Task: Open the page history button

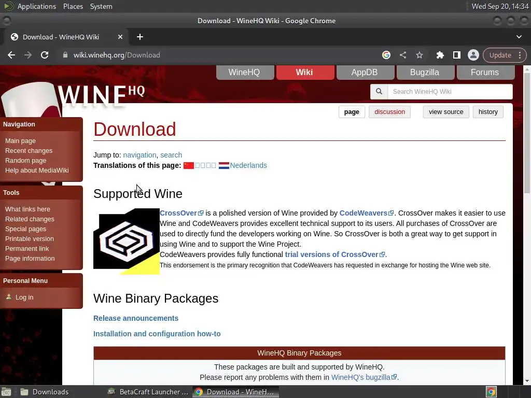Action: pyautogui.click(x=487, y=112)
